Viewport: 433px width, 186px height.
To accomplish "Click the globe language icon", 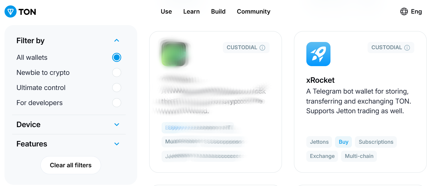I will coord(404,11).
